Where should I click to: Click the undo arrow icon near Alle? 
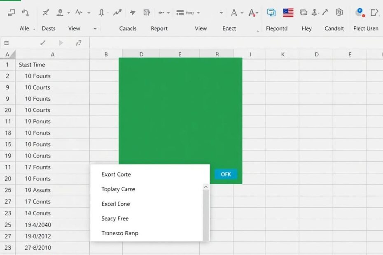26,12
